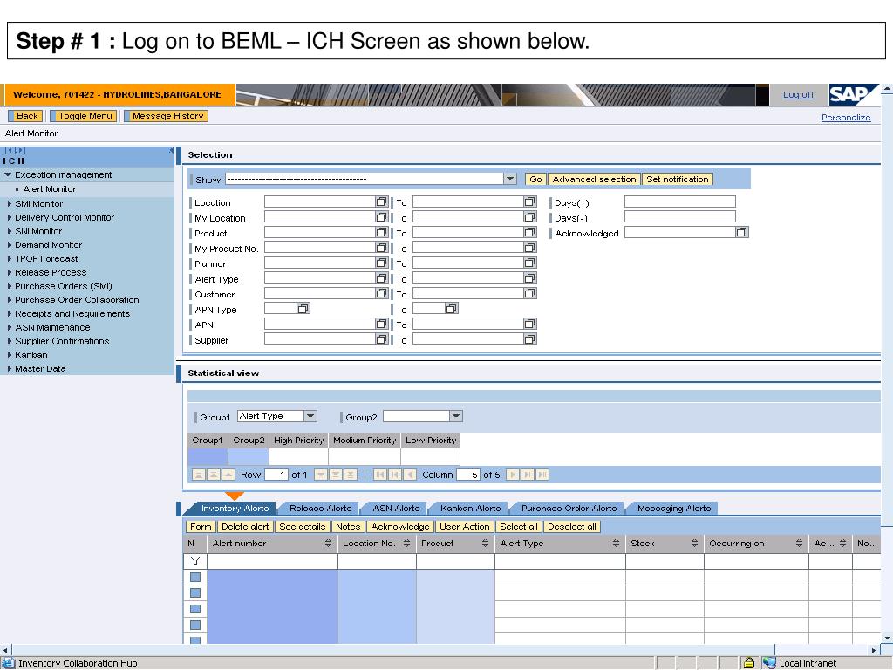
Task: Expand Delivery Control Monitor node
Action: tap(9, 217)
